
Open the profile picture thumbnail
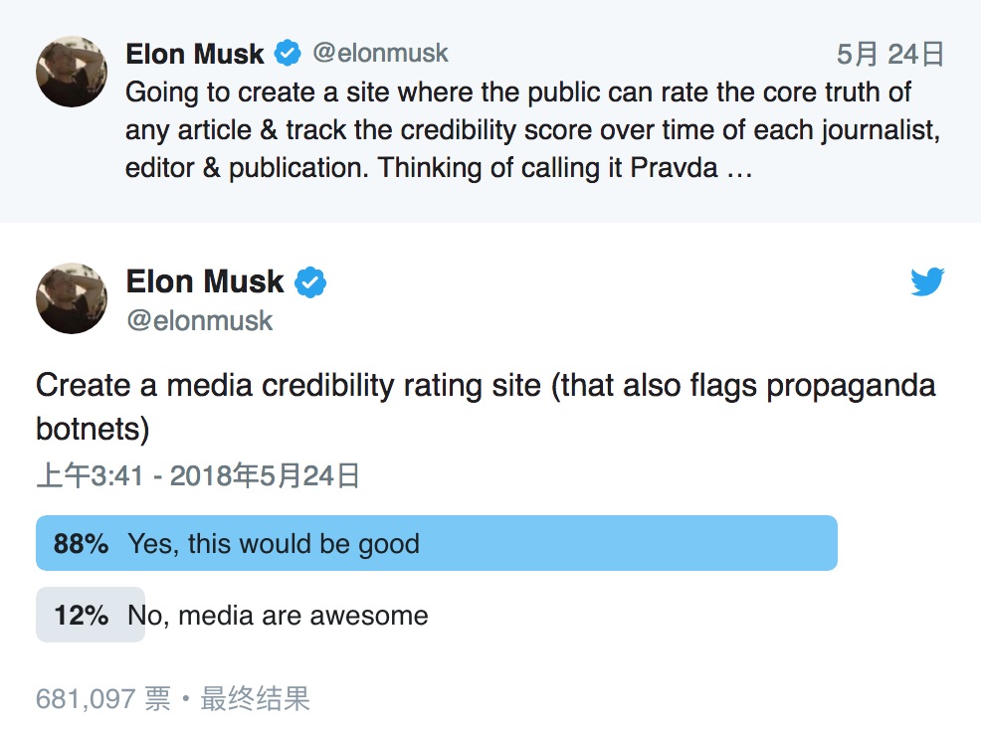coord(71,297)
